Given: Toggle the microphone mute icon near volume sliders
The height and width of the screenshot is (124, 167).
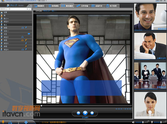Looking at the screenshot, I should (x=152, y=122).
